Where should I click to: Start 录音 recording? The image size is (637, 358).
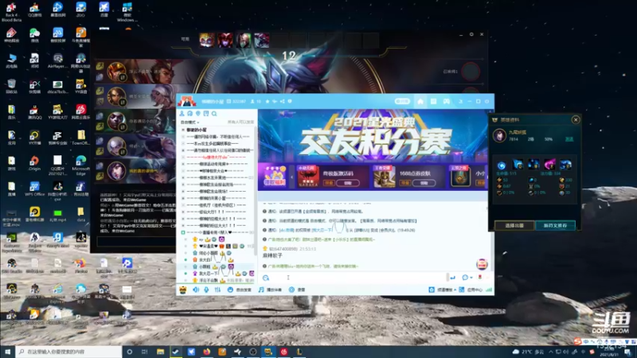tap(297, 290)
